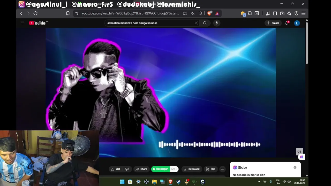Open the translate page icon

tap(192, 13)
